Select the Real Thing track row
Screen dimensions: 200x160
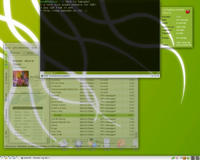click(x=92, y=92)
